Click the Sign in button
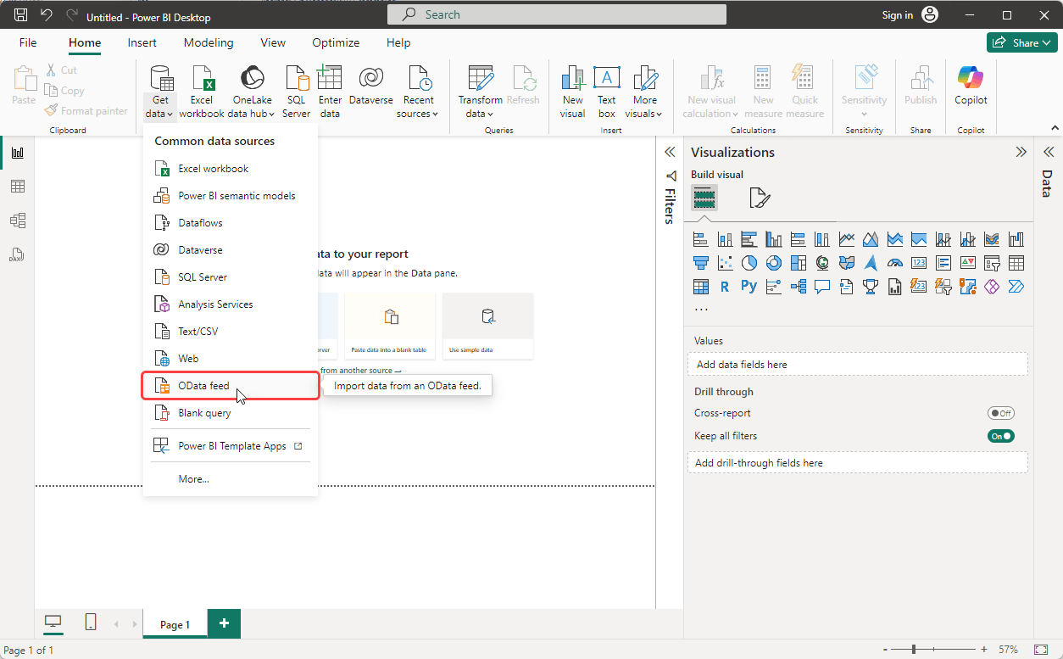Screen dimensions: 1063x659 click(910, 15)
